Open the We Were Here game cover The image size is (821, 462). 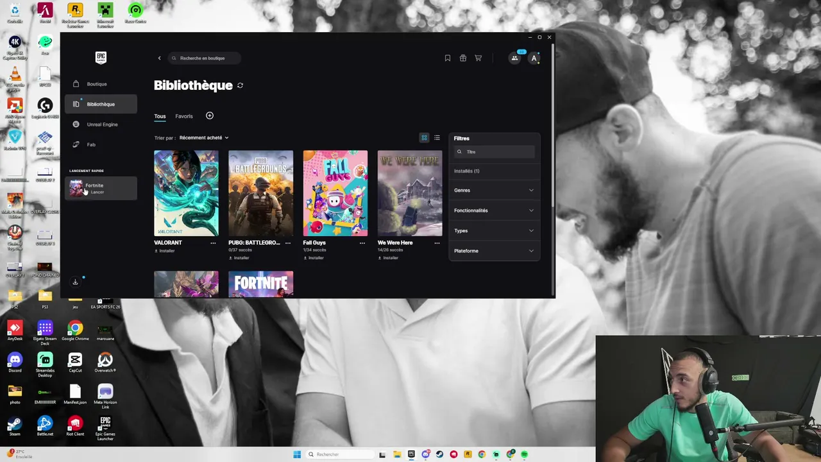click(x=410, y=193)
